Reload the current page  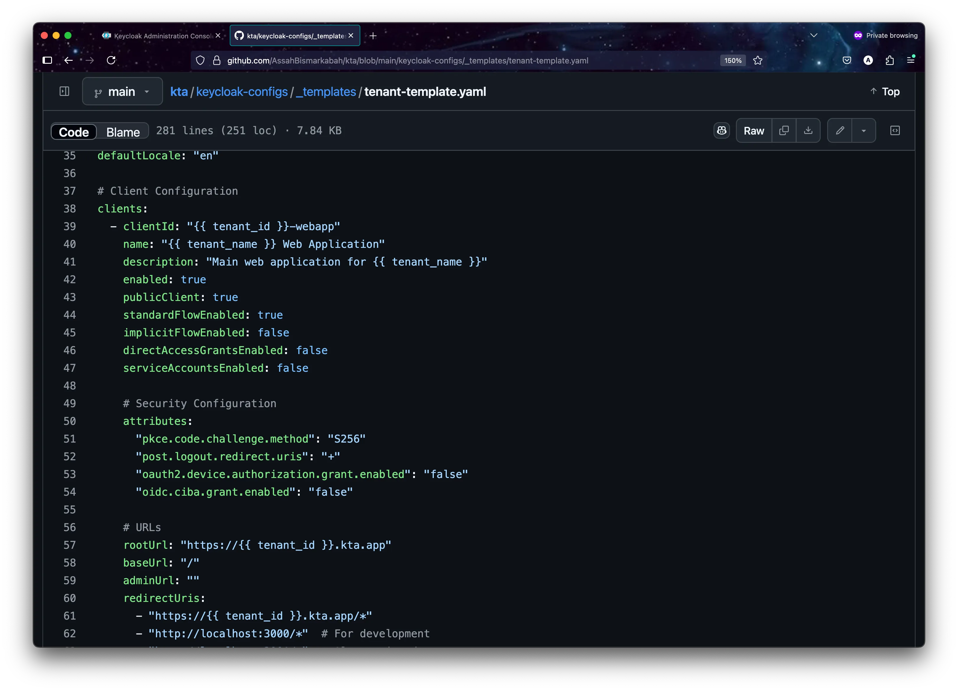pyautogui.click(x=111, y=60)
